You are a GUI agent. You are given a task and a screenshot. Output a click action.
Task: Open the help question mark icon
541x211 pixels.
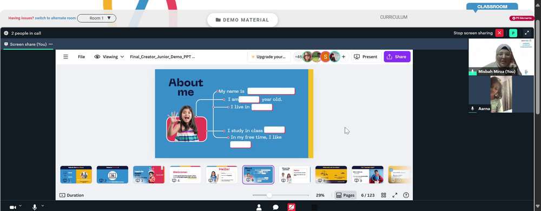click(x=406, y=195)
